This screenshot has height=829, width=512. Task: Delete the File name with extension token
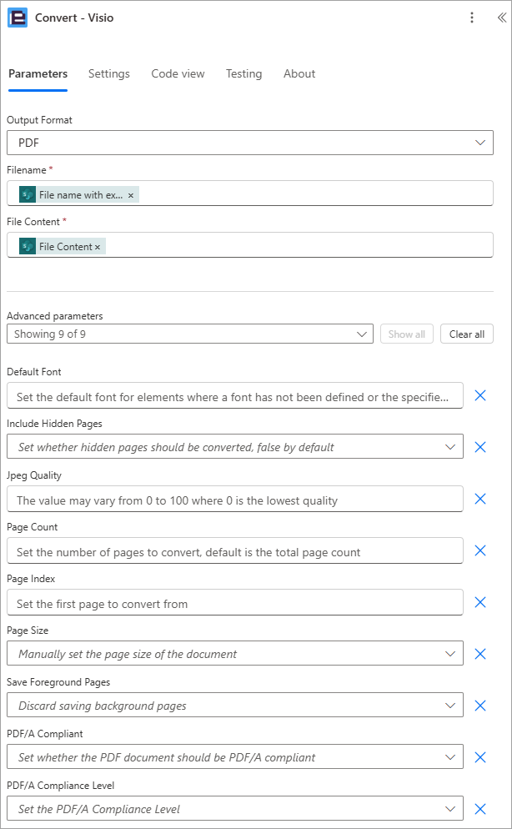[x=131, y=195]
